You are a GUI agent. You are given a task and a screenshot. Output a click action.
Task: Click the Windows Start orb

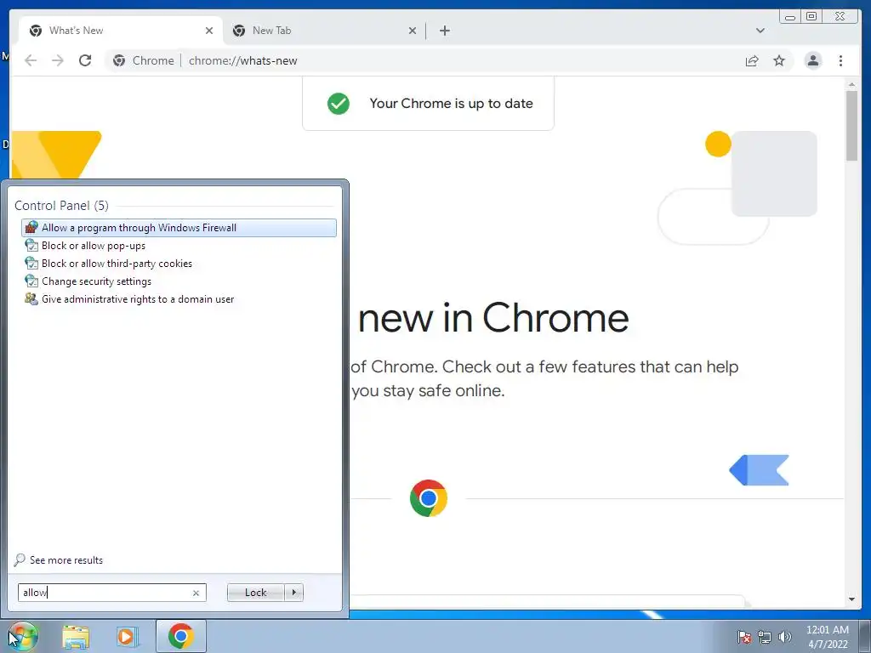[x=23, y=636]
